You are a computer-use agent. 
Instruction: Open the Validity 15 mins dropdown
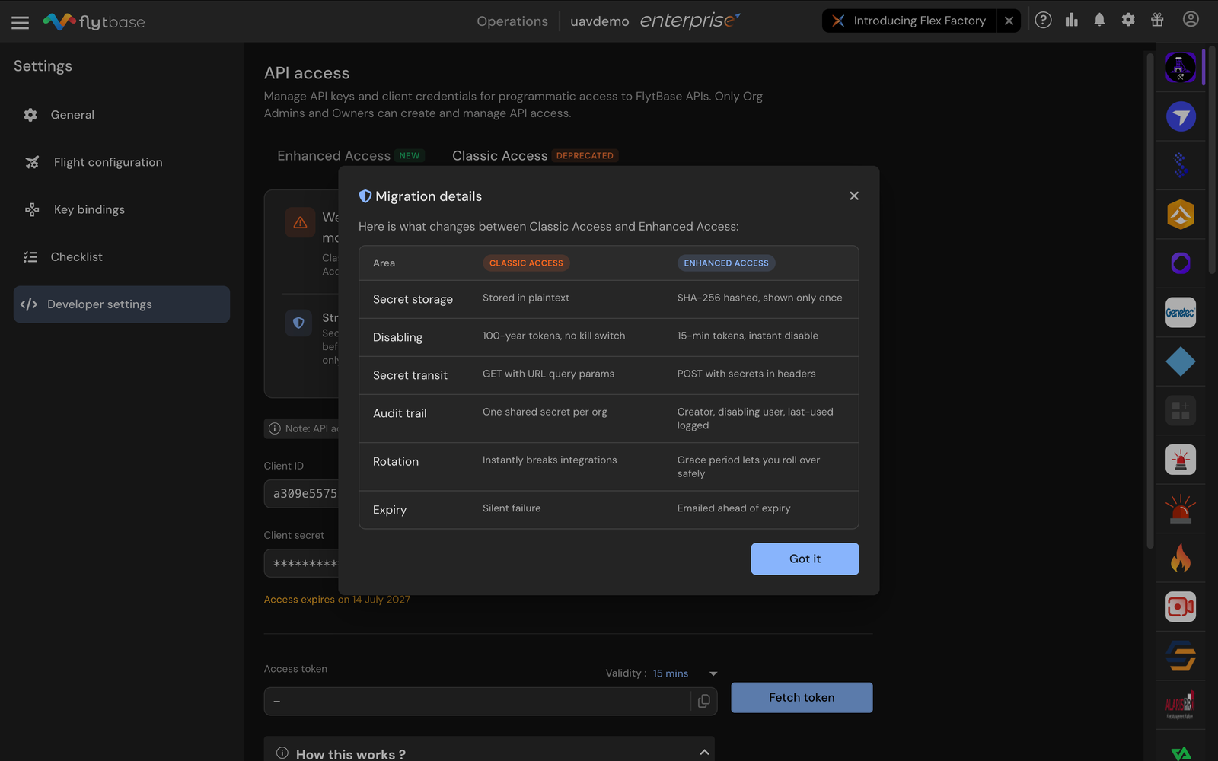pyautogui.click(x=684, y=673)
